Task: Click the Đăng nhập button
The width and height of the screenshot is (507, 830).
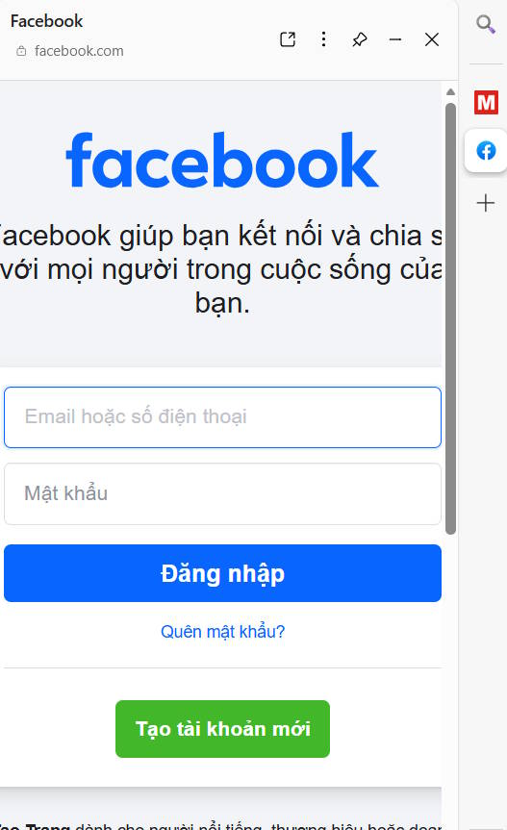Action: [222, 573]
